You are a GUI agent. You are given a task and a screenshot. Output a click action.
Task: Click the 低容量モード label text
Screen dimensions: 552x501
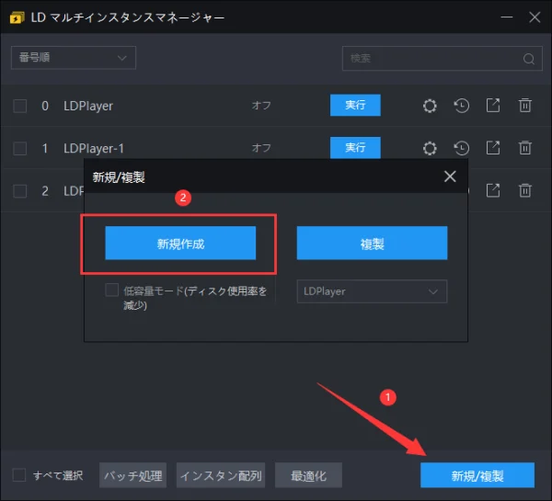(x=195, y=298)
